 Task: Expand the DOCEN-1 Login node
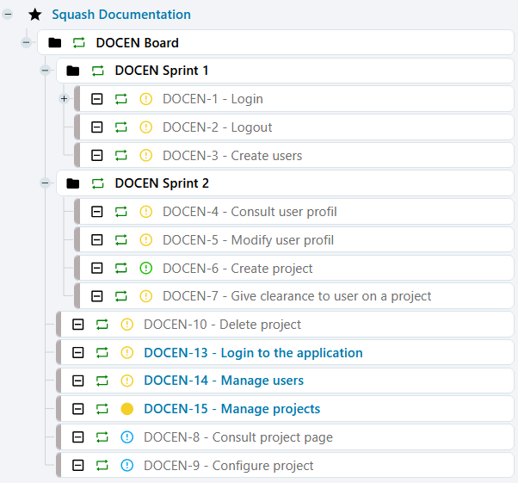(64, 99)
